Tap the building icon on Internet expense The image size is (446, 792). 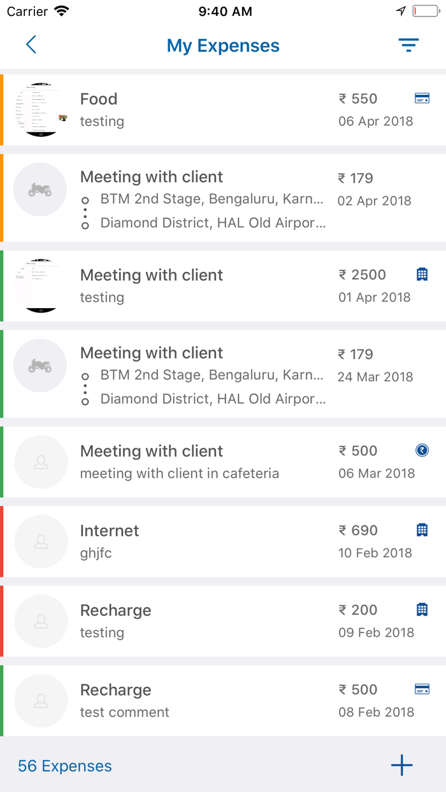(x=422, y=530)
